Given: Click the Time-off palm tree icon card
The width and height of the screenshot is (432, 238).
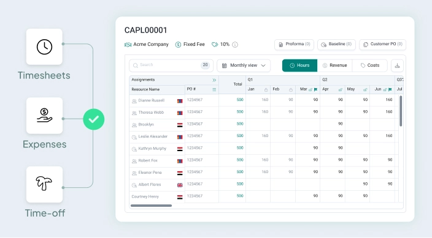Looking at the screenshot, I should click(x=44, y=184).
